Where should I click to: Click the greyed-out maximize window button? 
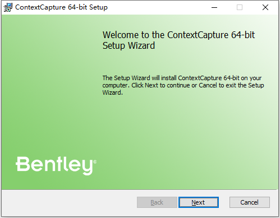pos(240,7)
